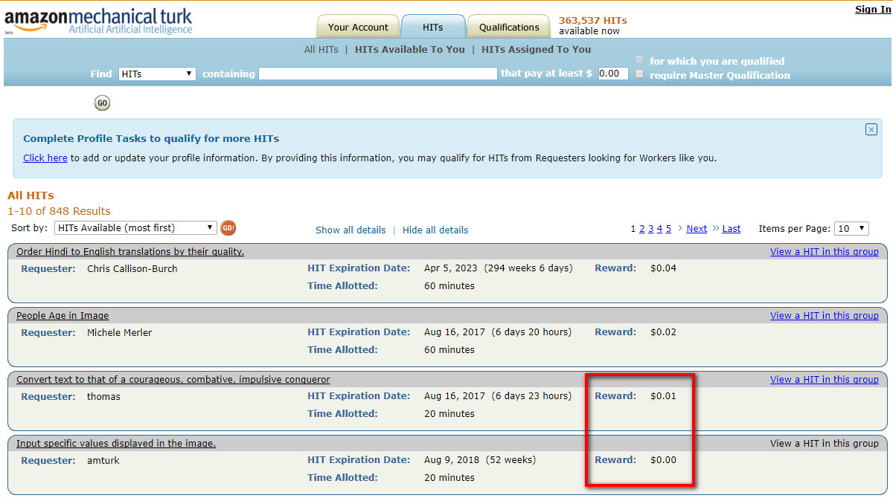
Task: Click the Sign In link
Action: [871, 10]
